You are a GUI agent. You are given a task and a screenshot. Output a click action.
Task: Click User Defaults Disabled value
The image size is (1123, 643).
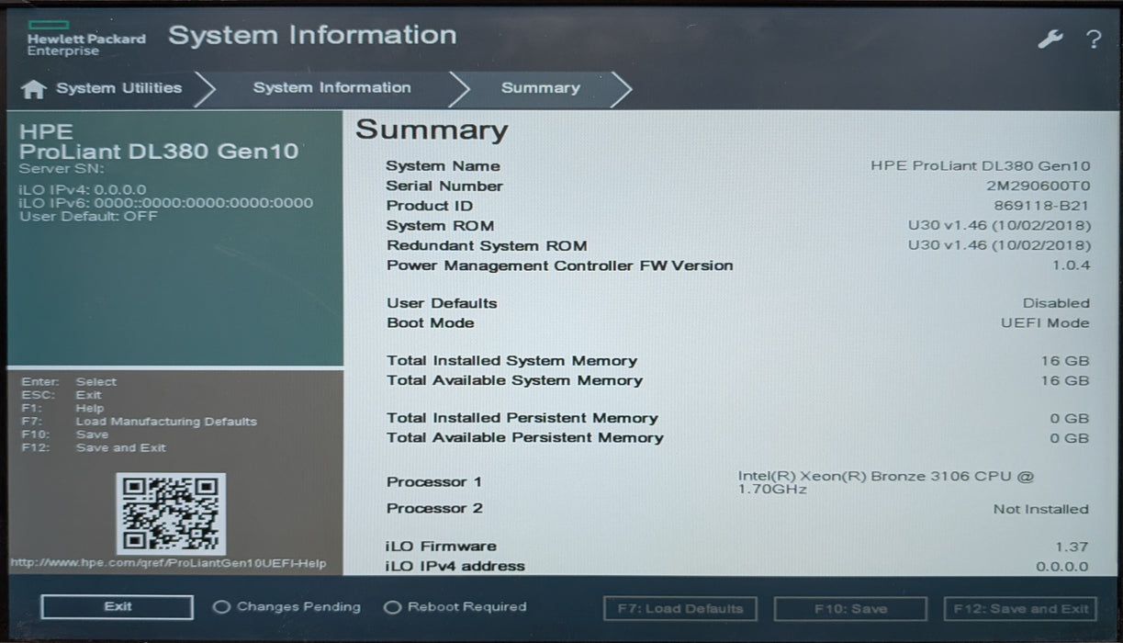tap(1056, 303)
